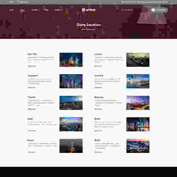
Task: Click the Singapore store title
Action: [33, 75]
